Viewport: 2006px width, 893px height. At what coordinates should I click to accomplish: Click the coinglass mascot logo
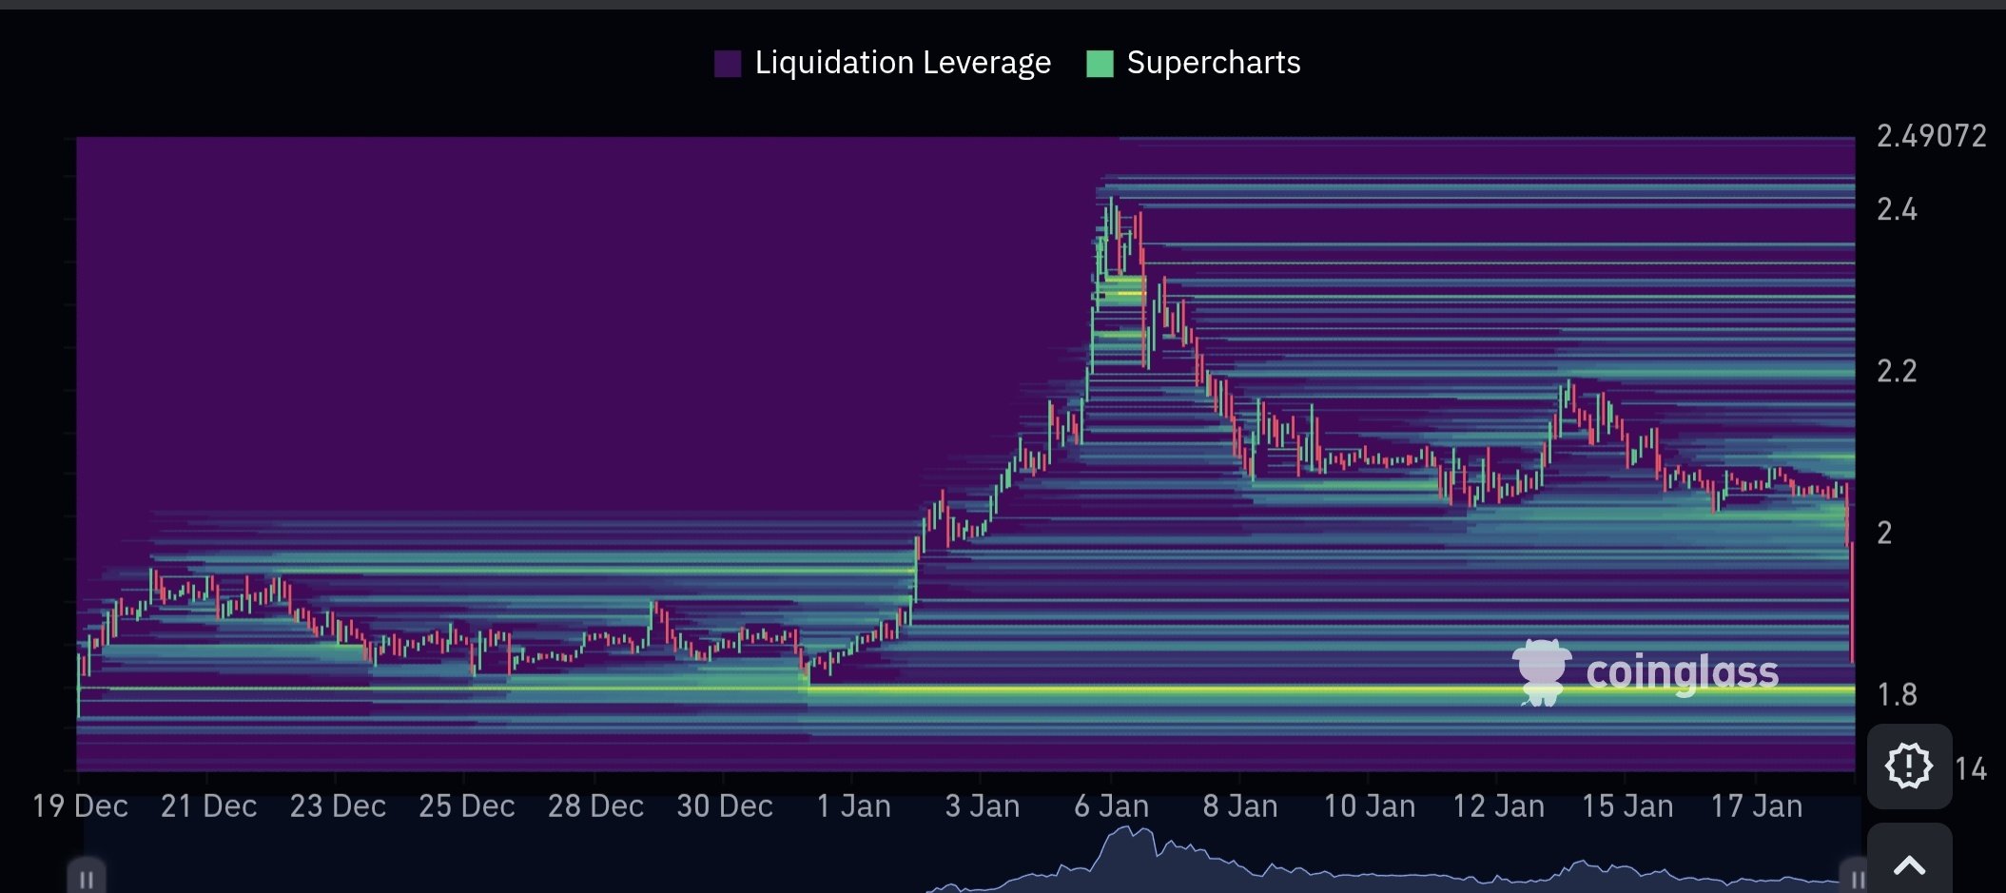click(1541, 671)
